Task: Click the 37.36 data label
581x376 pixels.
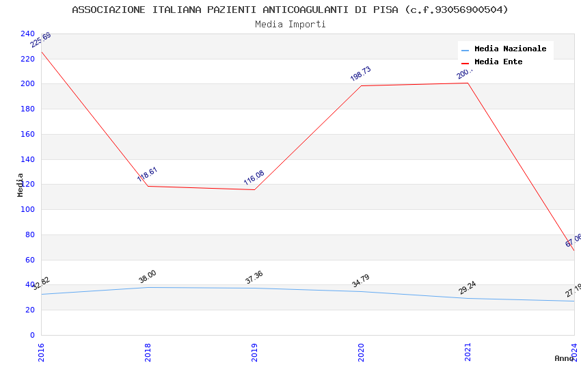Action: (x=254, y=277)
